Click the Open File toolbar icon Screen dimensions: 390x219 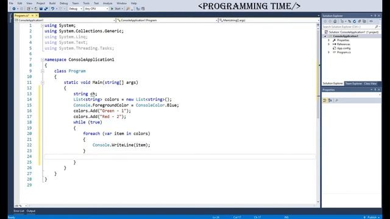[36, 9]
